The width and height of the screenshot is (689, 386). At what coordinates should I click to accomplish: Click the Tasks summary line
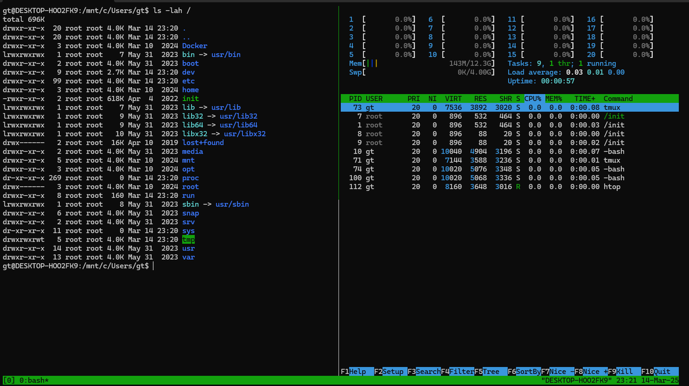tap(562, 64)
